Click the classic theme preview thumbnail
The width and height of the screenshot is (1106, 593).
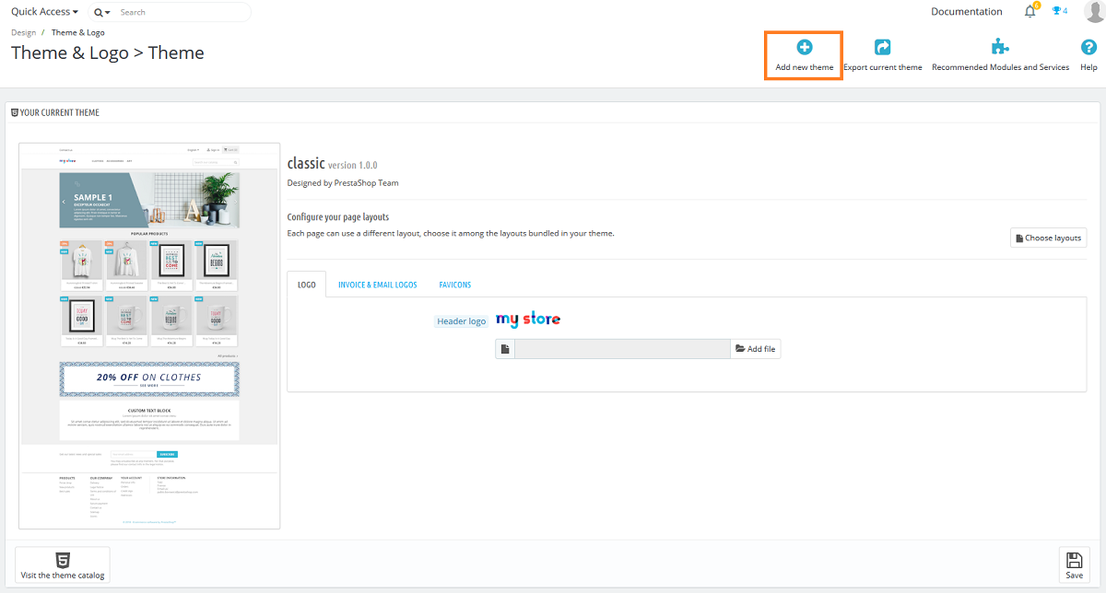pos(148,334)
